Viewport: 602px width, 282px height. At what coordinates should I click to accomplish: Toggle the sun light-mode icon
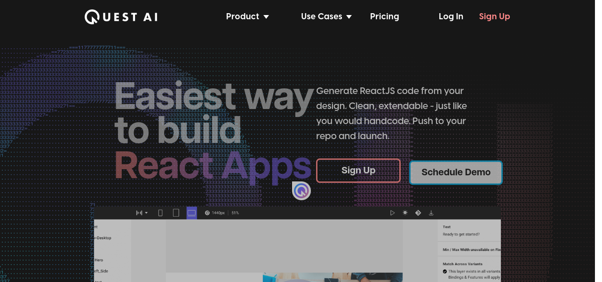(405, 213)
